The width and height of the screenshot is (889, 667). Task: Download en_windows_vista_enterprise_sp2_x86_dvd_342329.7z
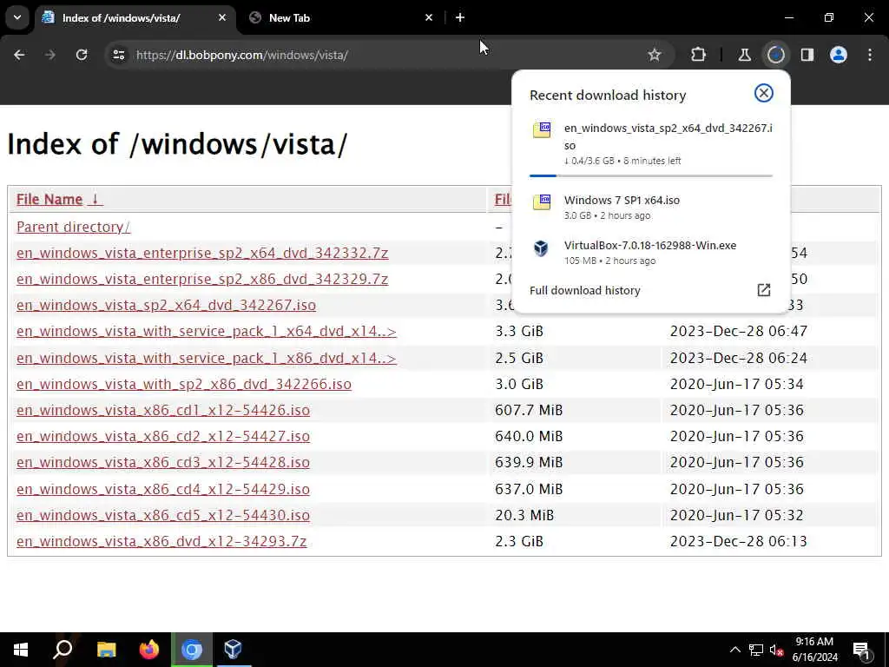click(202, 279)
